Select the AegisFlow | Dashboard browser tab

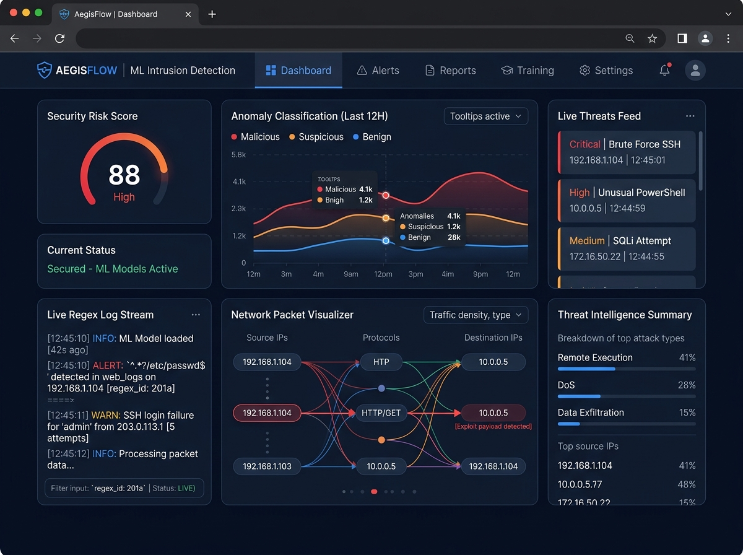[x=124, y=14]
